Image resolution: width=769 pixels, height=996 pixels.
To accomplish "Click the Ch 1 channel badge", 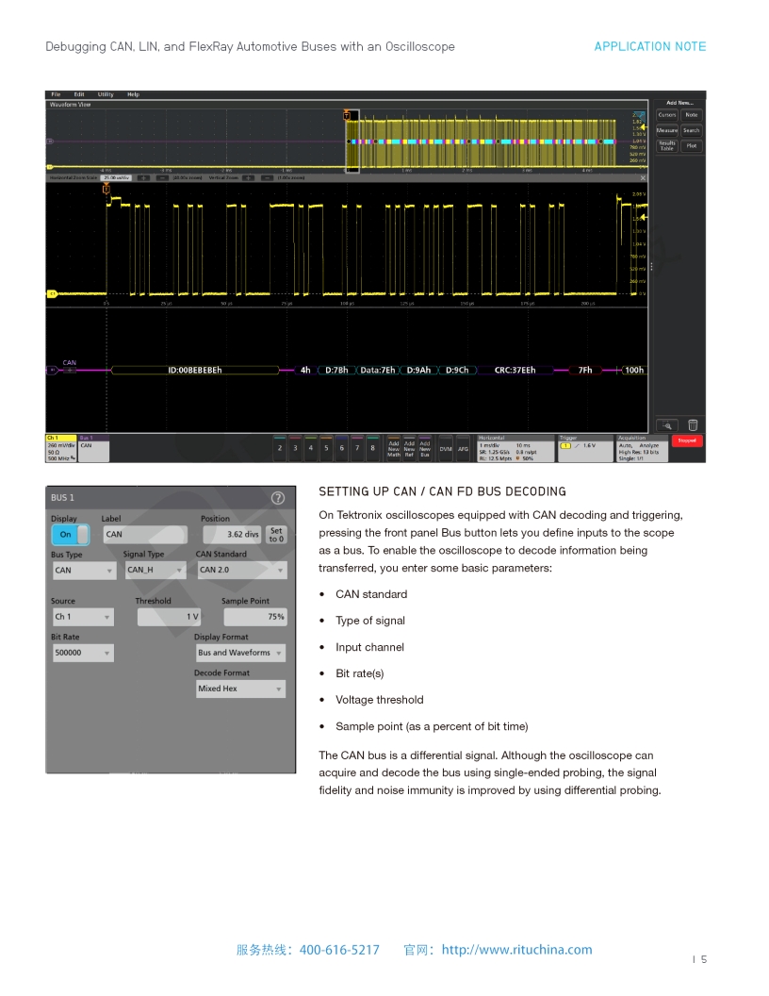I will pyautogui.click(x=61, y=448).
